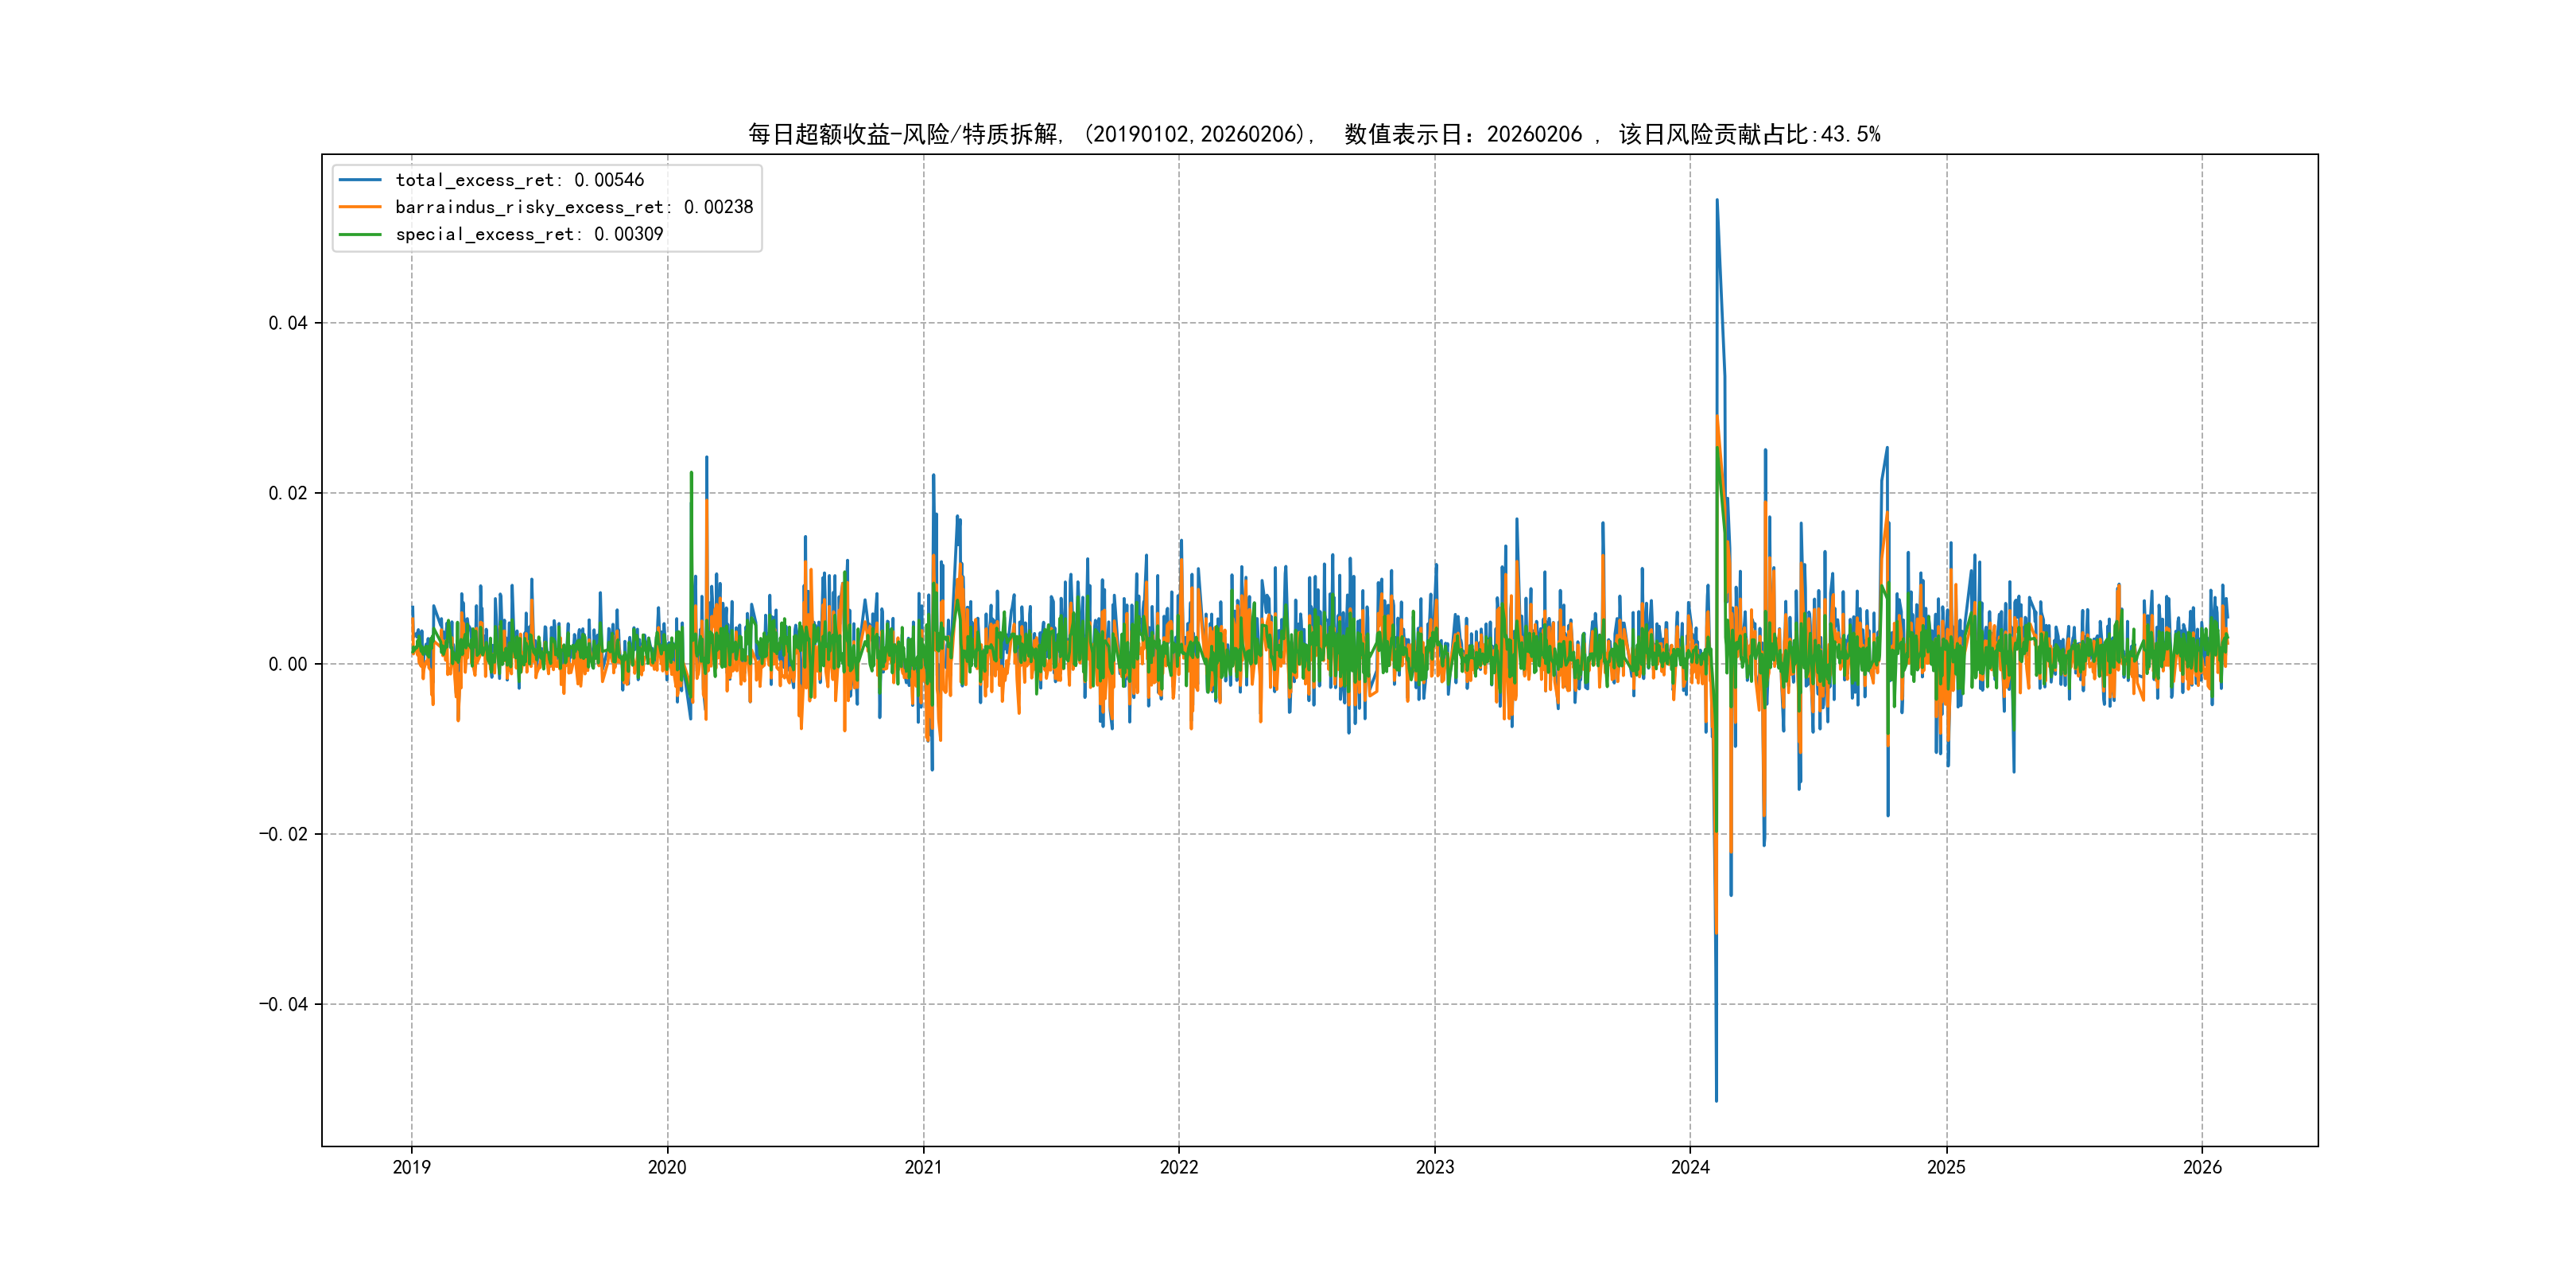The height and width of the screenshot is (1288, 2576).
Task: Click the -0.04 y-axis tick label
Action: click(x=283, y=1004)
